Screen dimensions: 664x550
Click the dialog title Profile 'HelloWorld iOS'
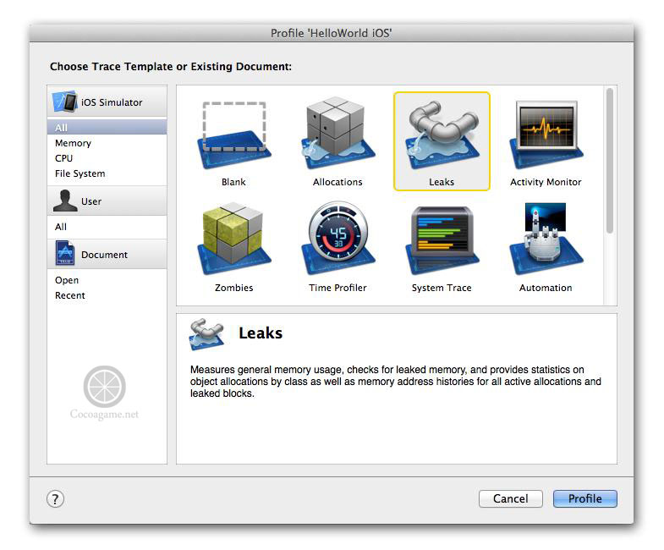(x=331, y=33)
